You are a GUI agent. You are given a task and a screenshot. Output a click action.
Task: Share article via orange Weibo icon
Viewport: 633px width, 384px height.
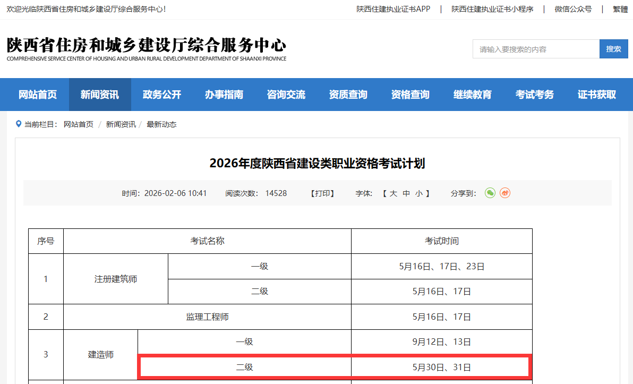tap(505, 193)
